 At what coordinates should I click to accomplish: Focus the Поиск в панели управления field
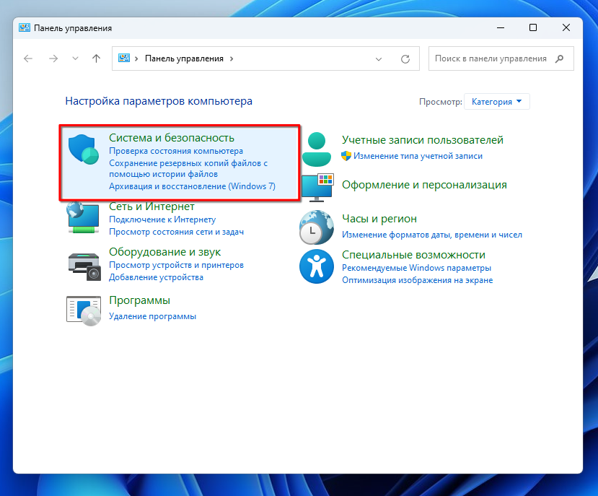[501, 58]
